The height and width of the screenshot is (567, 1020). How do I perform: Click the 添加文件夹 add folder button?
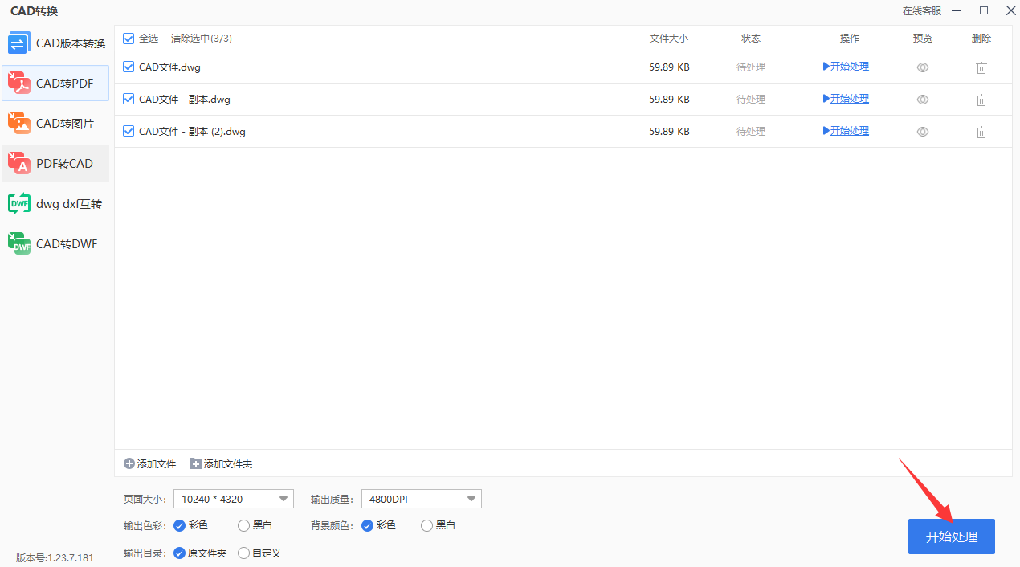click(221, 463)
